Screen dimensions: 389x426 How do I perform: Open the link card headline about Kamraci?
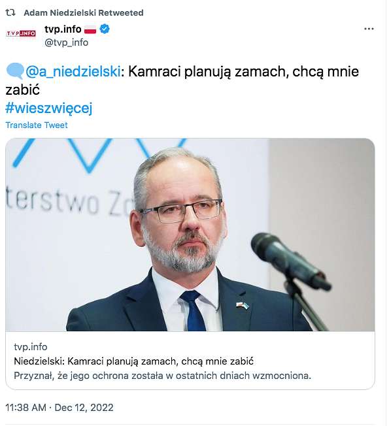click(133, 361)
